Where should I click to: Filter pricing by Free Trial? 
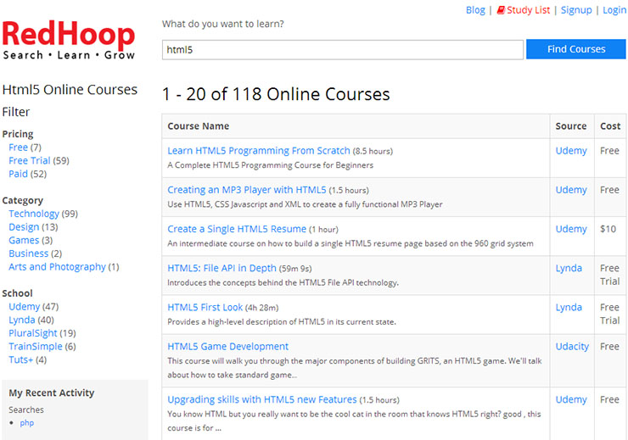(x=30, y=160)
